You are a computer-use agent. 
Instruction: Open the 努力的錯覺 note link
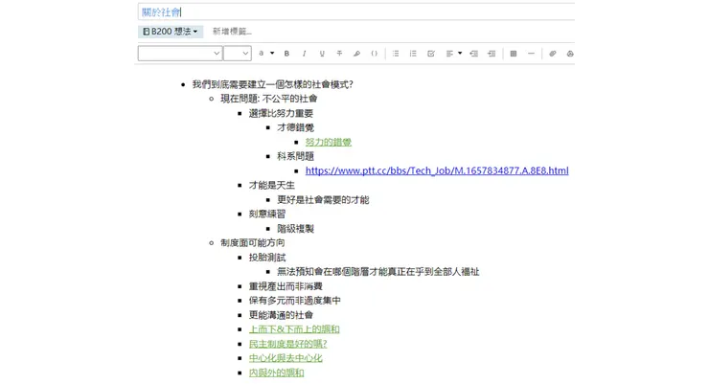point(329,142)
